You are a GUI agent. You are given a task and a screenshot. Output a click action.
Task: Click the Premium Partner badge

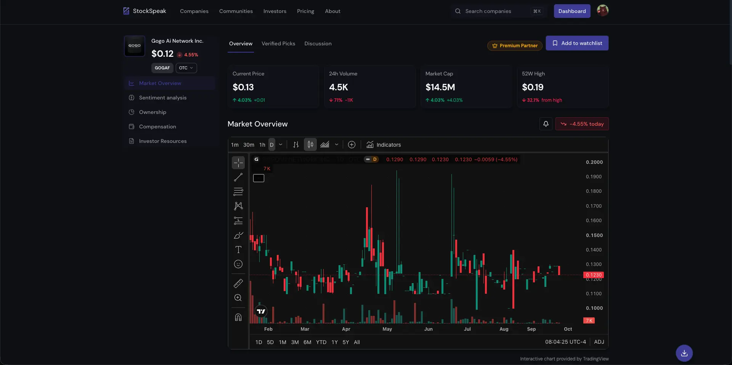pos(515,45)
